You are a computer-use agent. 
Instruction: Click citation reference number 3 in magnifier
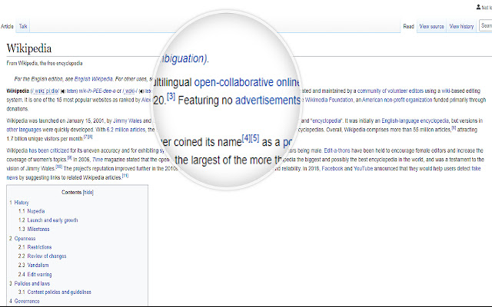pos(171,96)
